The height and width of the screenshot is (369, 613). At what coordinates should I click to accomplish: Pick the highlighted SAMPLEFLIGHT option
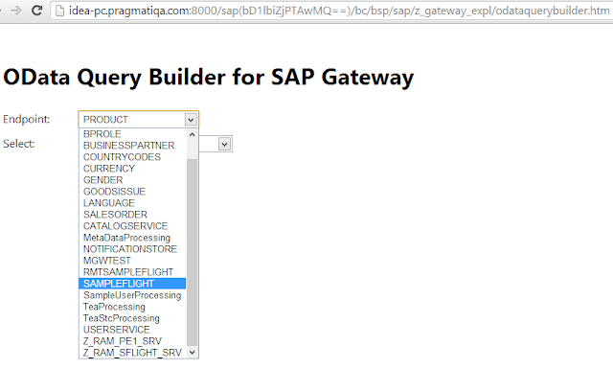(x=132, y=284)
